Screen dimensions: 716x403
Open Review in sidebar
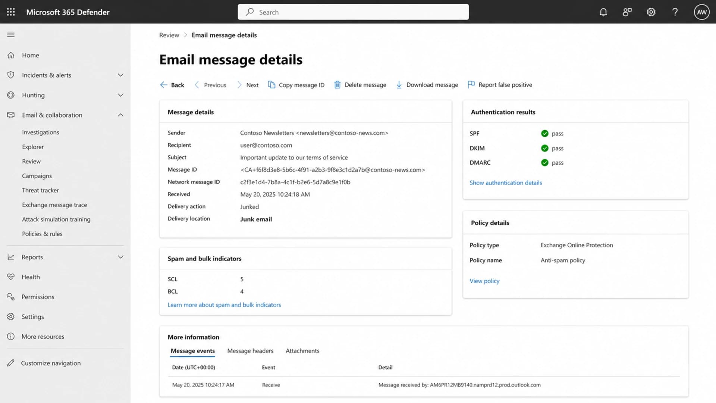[x=31, y=162]
